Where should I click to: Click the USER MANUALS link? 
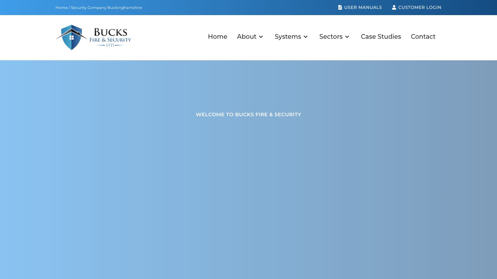(x=360, y=7)
